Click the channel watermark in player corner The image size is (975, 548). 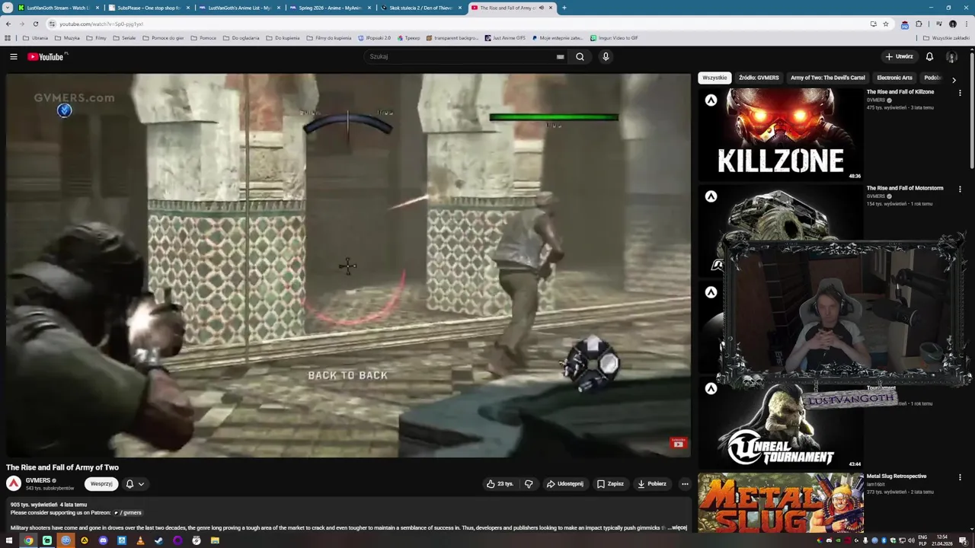tap(678, 443)
